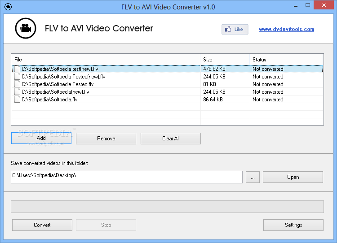Screen dimensions: 337x243
Task: Click the Remove button
Action: [106, 139]
